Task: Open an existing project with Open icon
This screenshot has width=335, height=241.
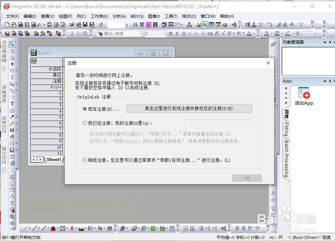Action: [x=72, y=24]
